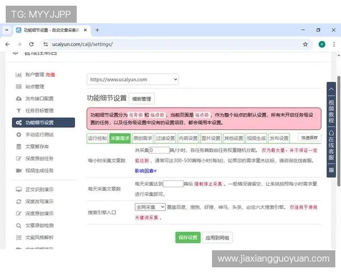Open the site URL dropdown
The height and width of the screenshot is (273, 341).
point(132,80)
